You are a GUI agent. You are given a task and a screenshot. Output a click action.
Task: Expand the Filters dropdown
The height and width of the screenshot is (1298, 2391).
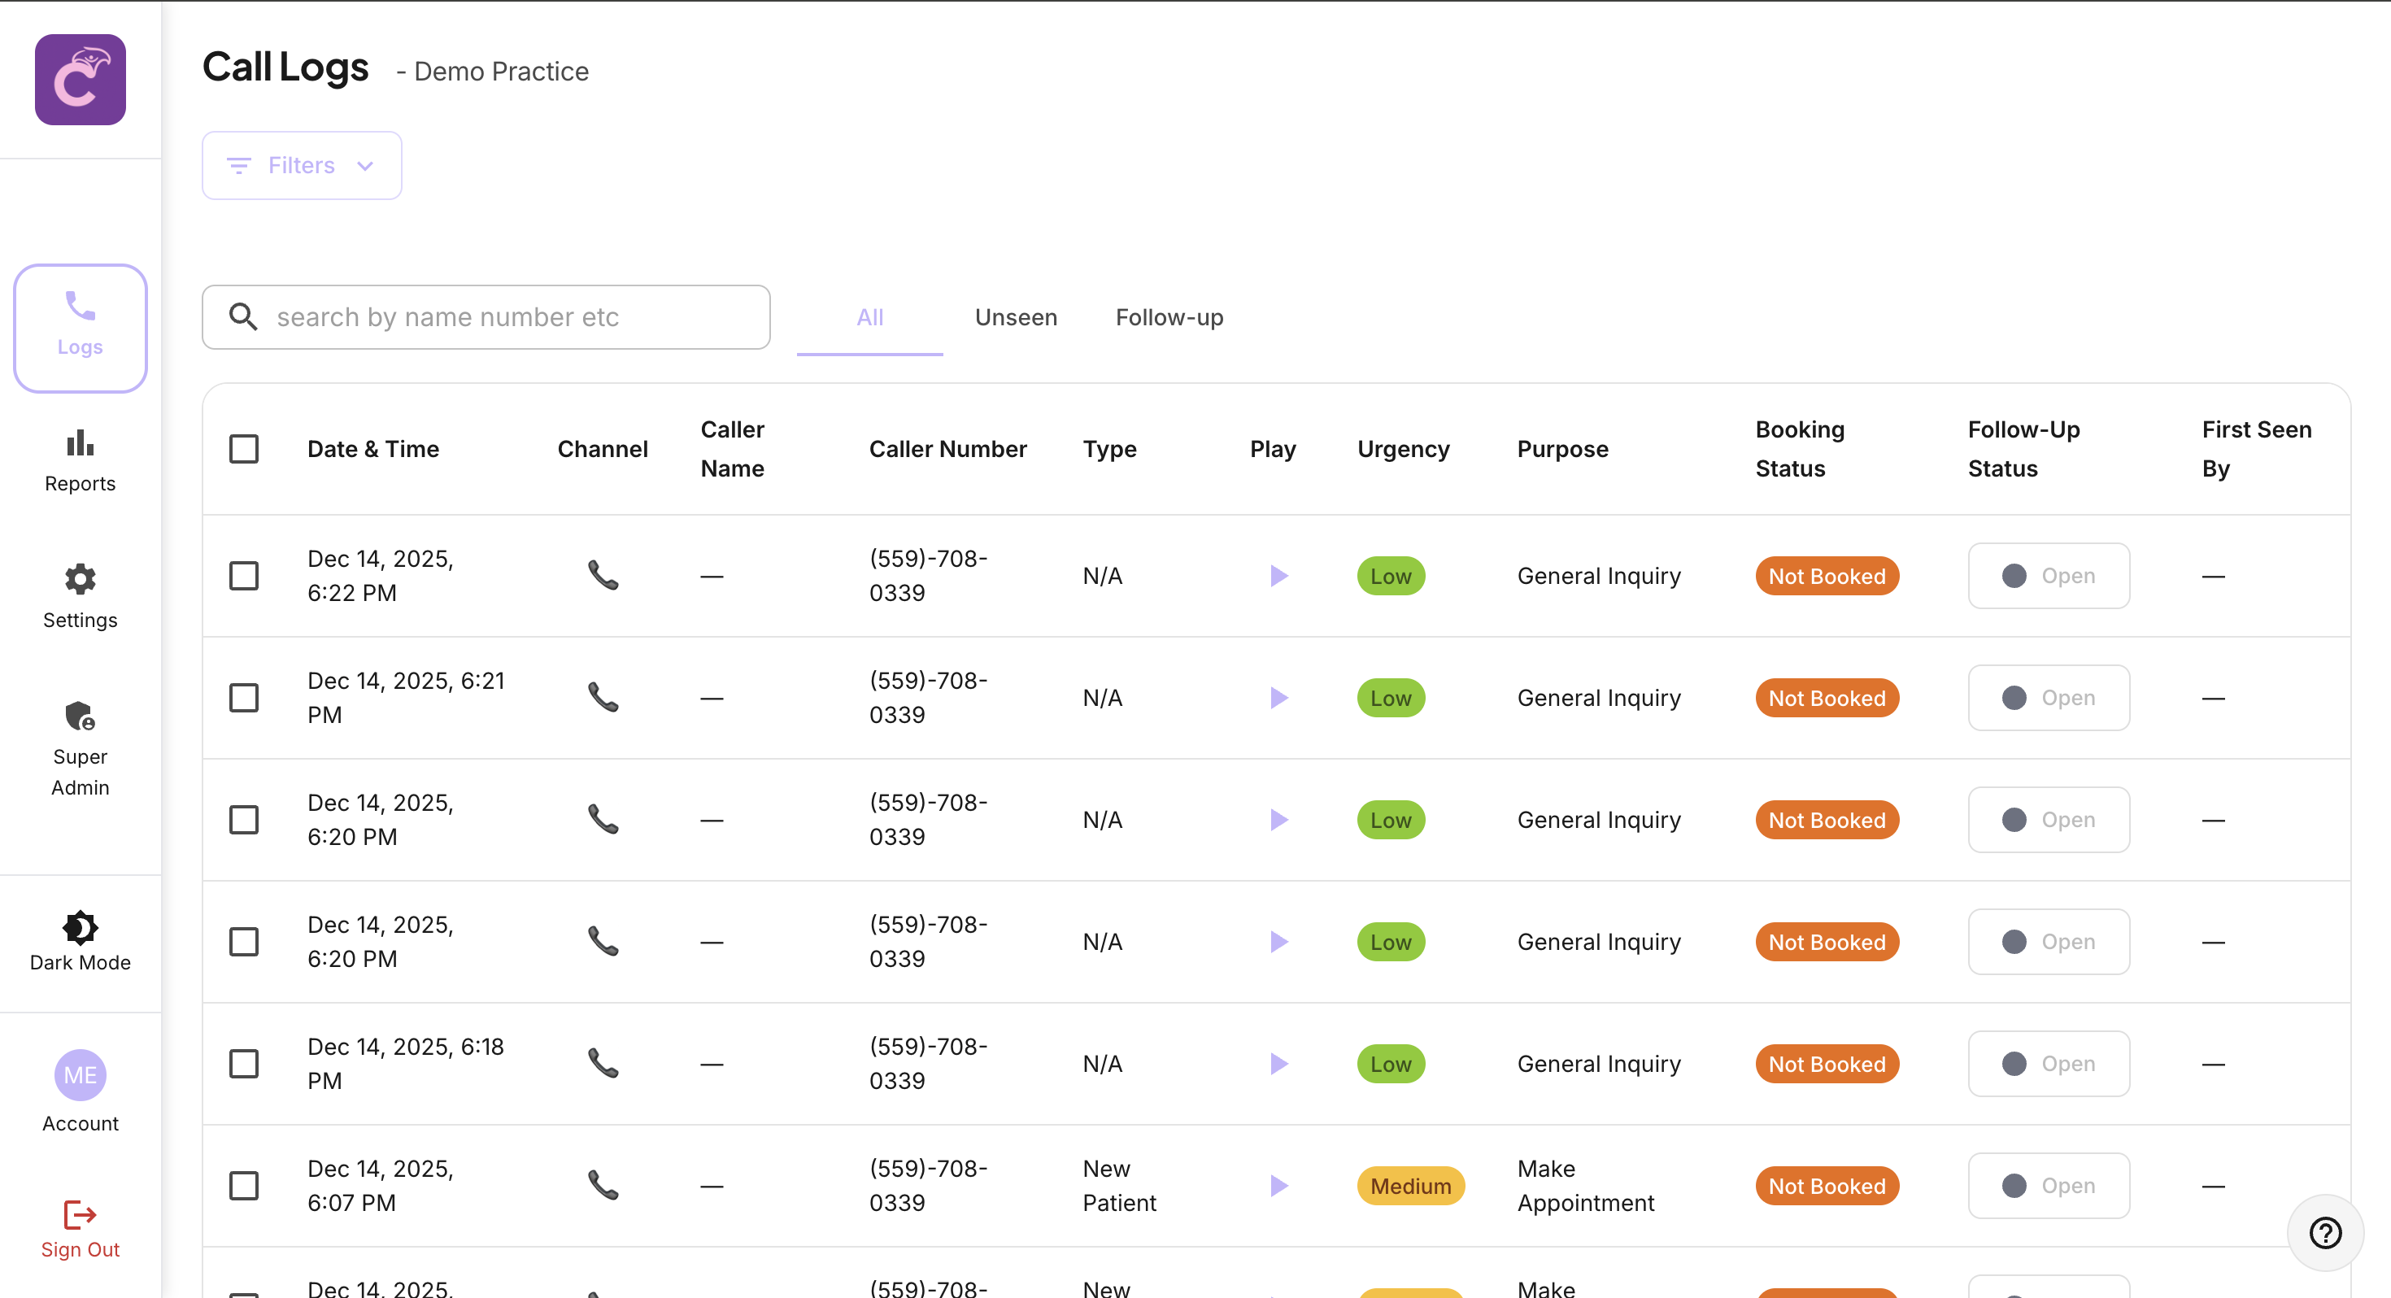302,165
